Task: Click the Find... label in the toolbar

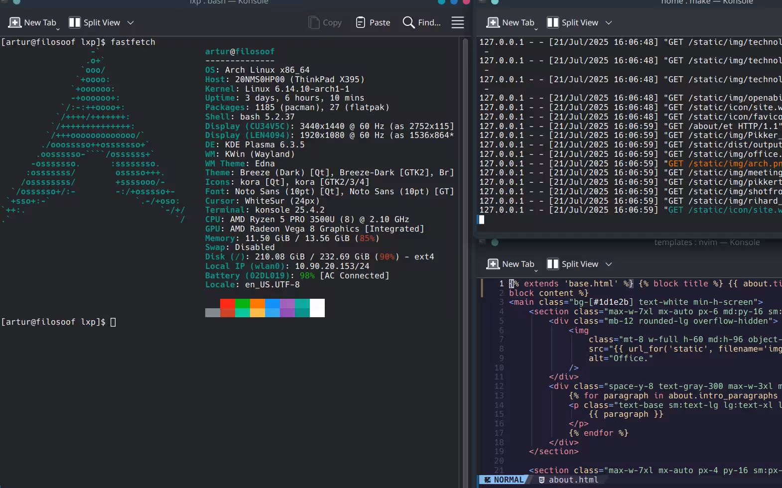Action: point(429,22)
